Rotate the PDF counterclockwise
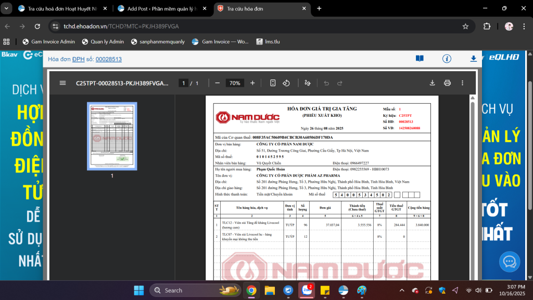 [x=286, y=83]
